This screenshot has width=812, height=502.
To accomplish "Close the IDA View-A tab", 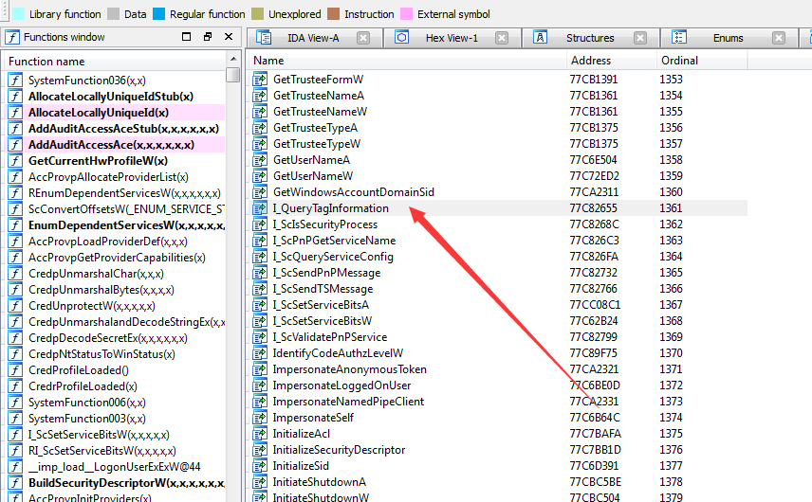I will point(363,38).
